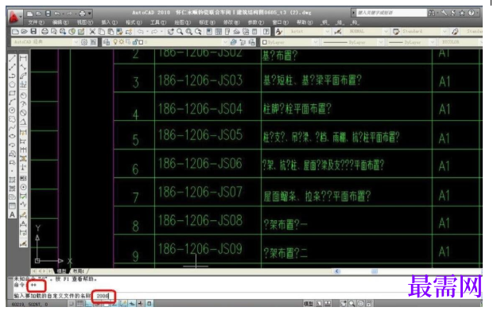Expand the ByLayer linetype dropdown
Screen dimensions: 497x311
pyautogui.click(x=381, y=42)
